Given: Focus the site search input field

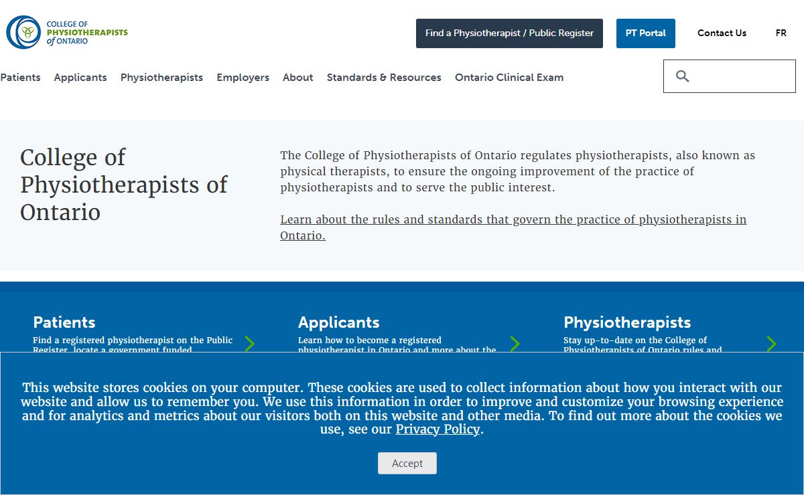Looking at the screenshot, I should (730, 76).
